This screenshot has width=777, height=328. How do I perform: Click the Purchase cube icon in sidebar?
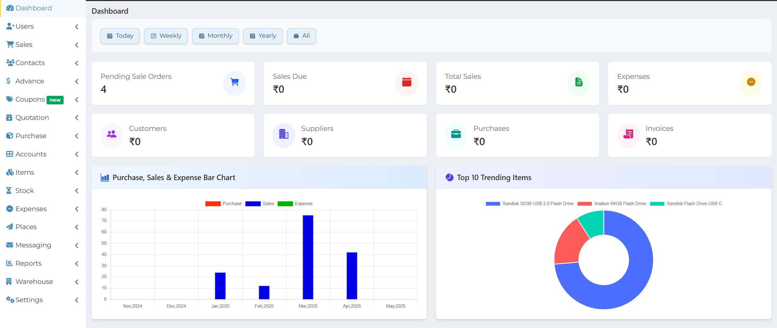click(9, 136)
